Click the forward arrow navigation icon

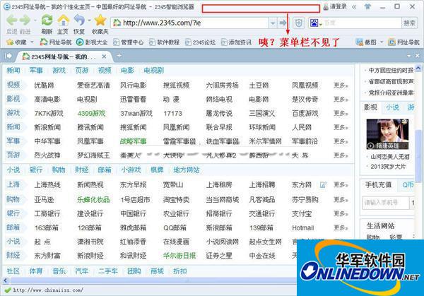point(25,20)
